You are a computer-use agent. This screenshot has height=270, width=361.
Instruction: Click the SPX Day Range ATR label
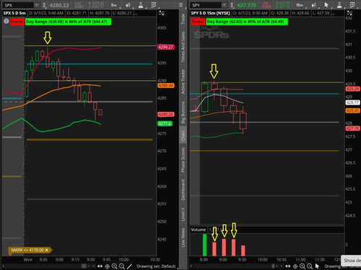tap(68, 22)
